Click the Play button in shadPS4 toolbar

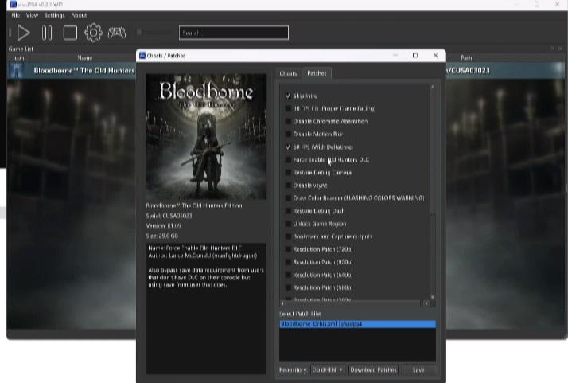(24, 33)
